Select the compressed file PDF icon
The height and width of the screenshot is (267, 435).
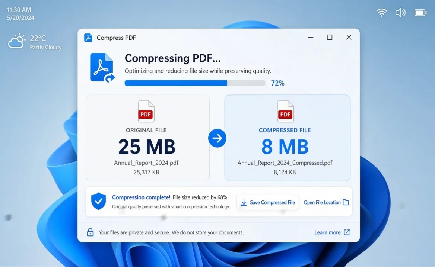tap(285, 111)
